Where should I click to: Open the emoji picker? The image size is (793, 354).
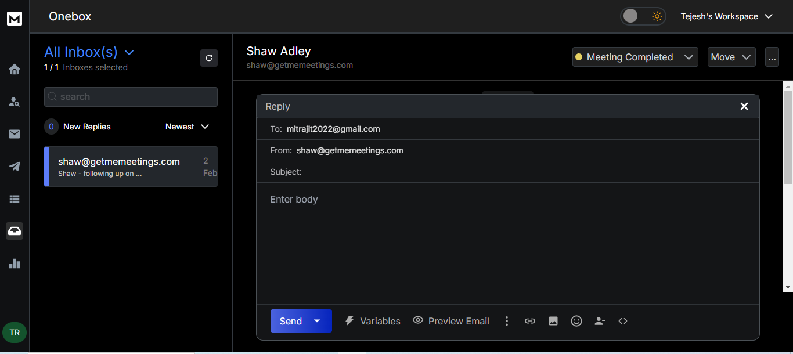(x=576, y=320)
